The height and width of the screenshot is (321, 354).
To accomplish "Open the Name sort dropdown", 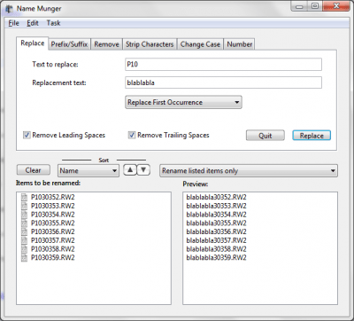I will (88, 170).
